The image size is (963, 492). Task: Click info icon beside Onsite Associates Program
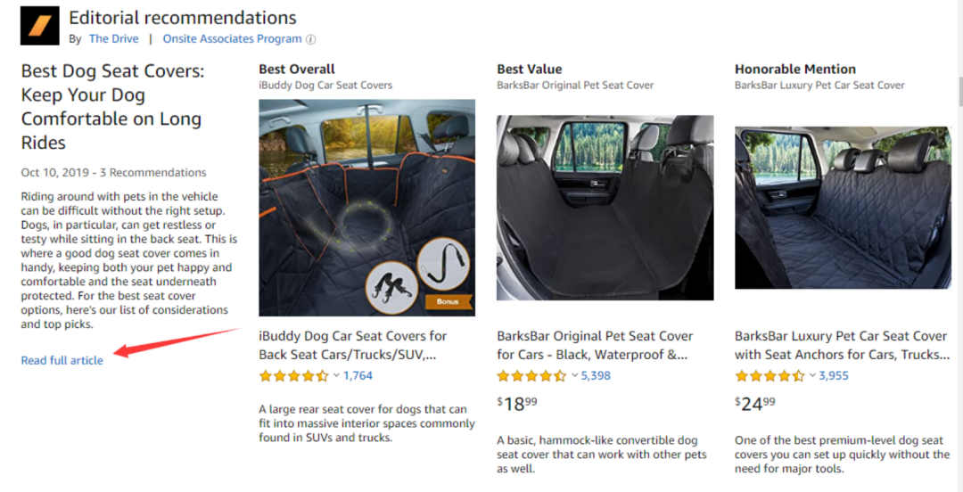click(311, 39)
